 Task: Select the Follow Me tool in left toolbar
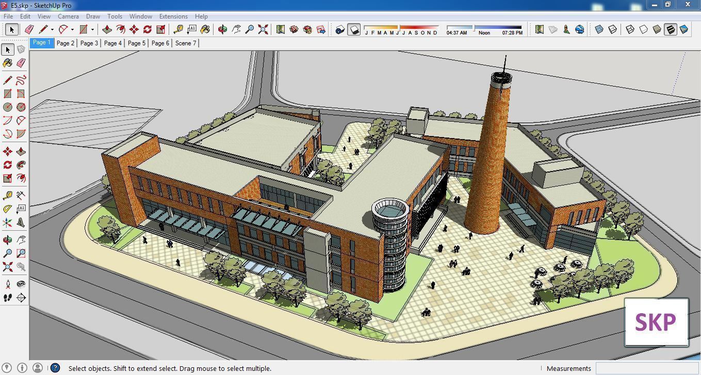click(x=21, y=165)
